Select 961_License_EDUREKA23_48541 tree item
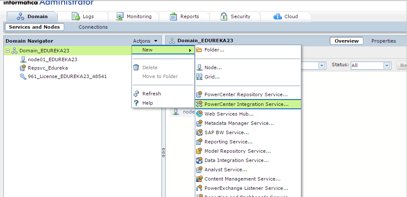 coord(67,76)
